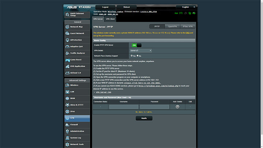Screen dimensions: 263x148
Task: Click the gray guest network status icon
Action: 185,13
